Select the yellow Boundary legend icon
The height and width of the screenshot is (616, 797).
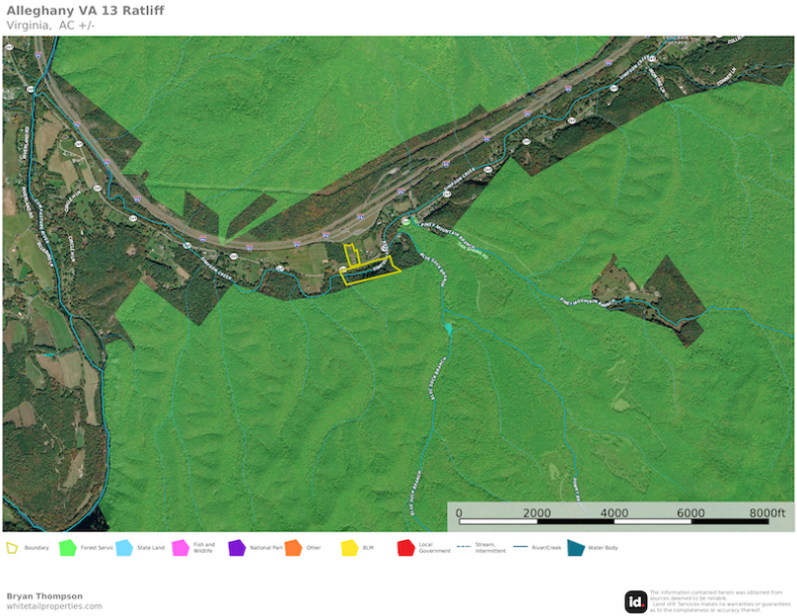click(14, 546)
